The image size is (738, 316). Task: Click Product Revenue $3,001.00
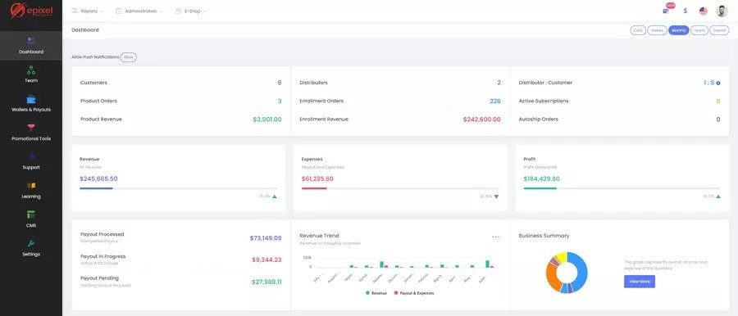[x=267, y=120]
